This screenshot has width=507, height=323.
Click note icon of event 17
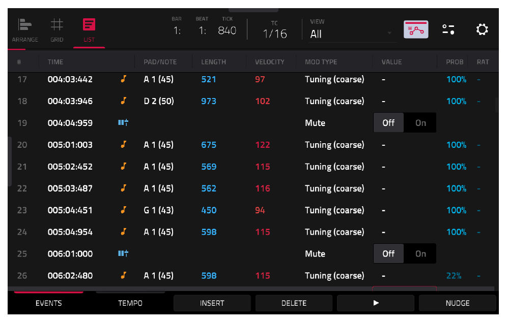[123, 79]
